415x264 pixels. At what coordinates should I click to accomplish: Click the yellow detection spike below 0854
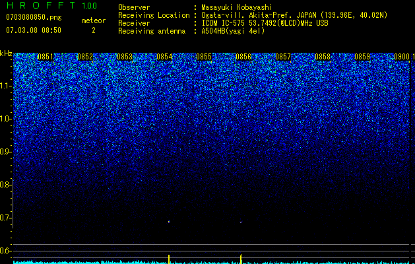(169, 259)
